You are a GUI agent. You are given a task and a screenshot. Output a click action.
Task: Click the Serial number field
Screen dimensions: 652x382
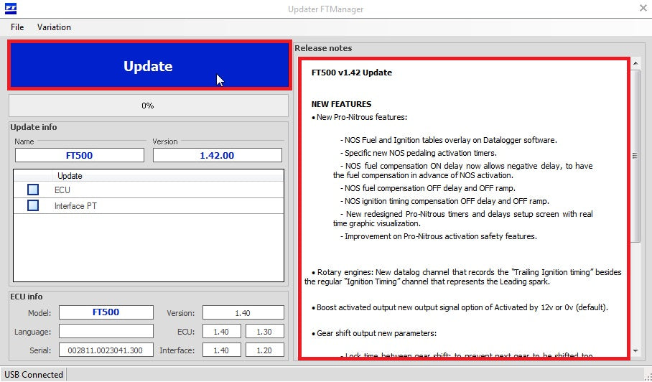[x=106, y=350]
